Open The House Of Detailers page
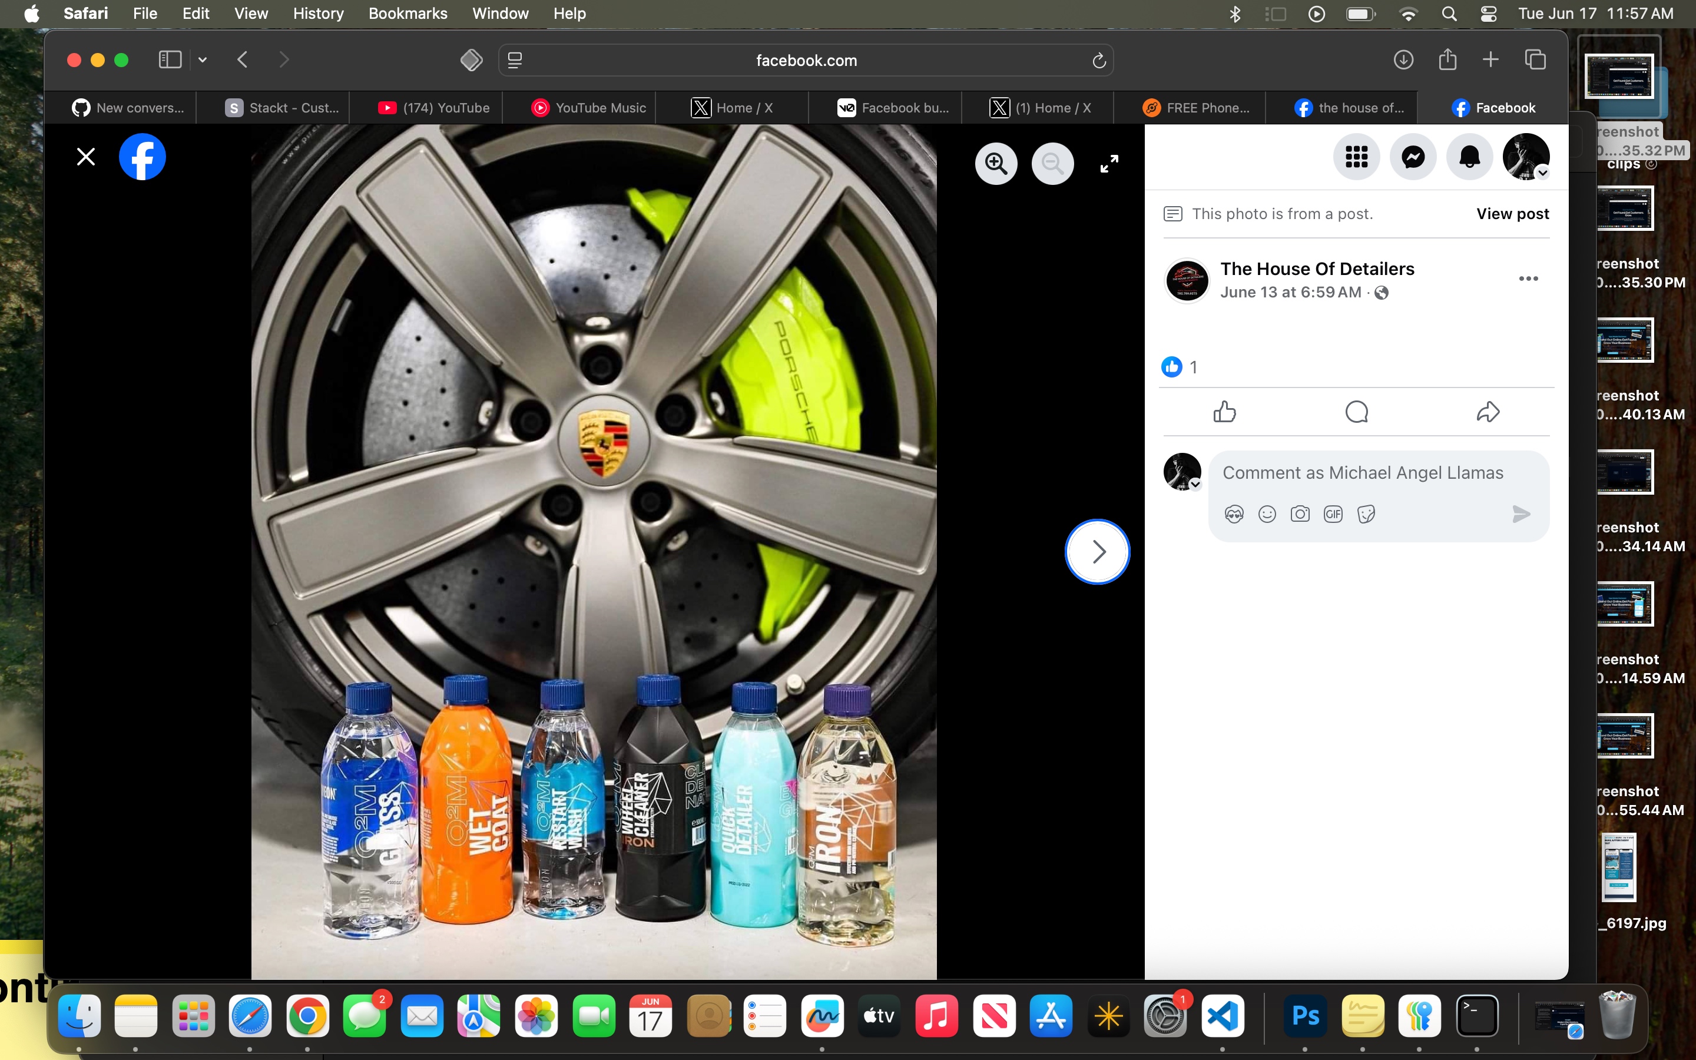 pyautogui.click(x=1317, y=269)
